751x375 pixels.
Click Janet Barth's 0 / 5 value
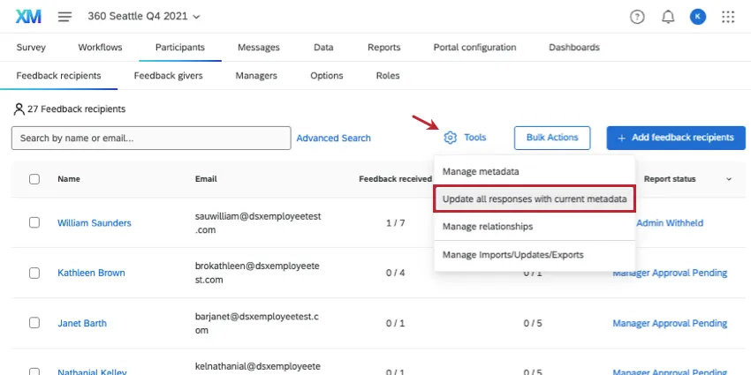pos(533,323)
